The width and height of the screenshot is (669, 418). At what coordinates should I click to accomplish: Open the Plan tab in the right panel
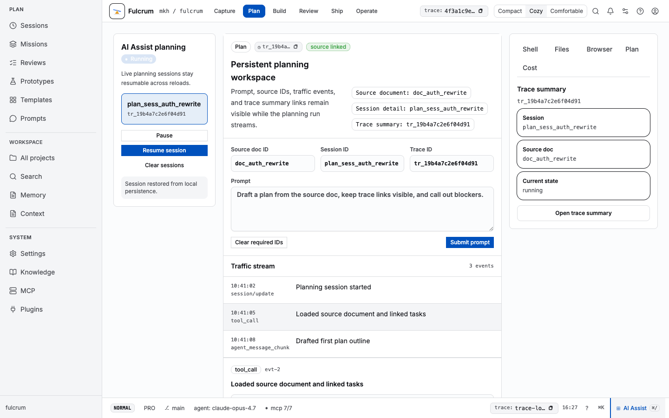point(632,49)
